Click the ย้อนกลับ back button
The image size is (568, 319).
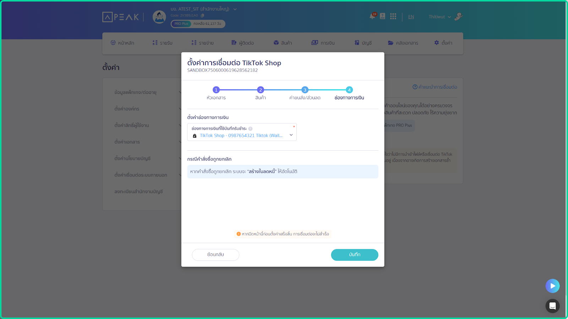[x=215, y=255]
